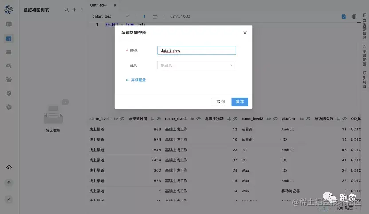This screenshot has width=369, height=214.
Task: Select the cell with value 579
Action: point(157,140)
